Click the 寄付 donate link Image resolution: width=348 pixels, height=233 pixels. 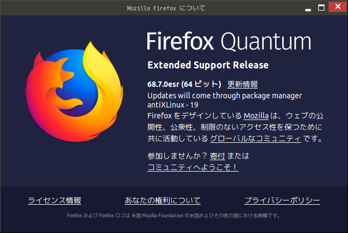[217, 156]
